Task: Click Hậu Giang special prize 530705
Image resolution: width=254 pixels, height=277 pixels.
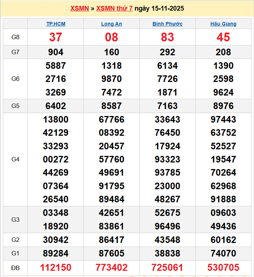Action: [x=223, y=268]
